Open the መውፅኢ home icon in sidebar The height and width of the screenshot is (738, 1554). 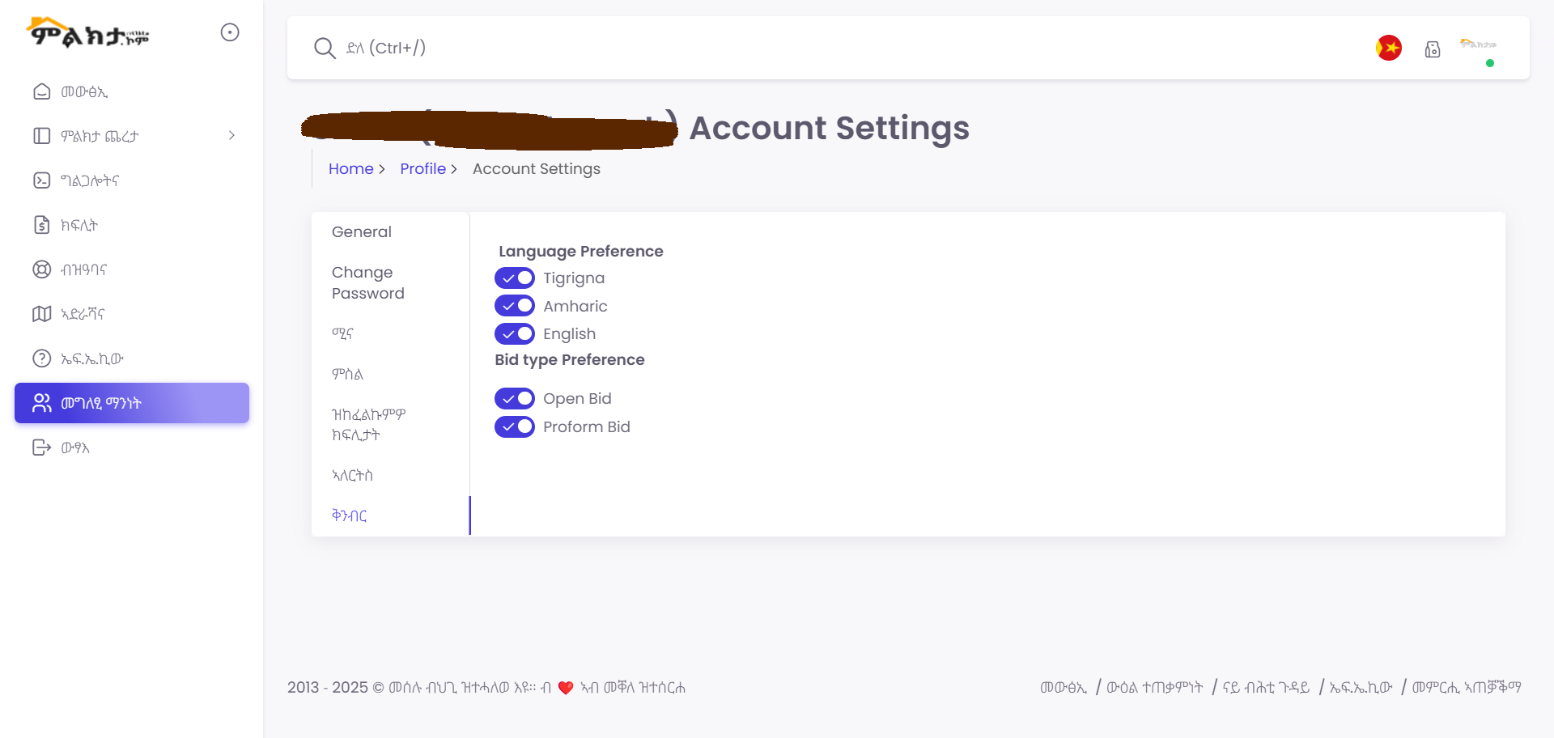point(42,91)
